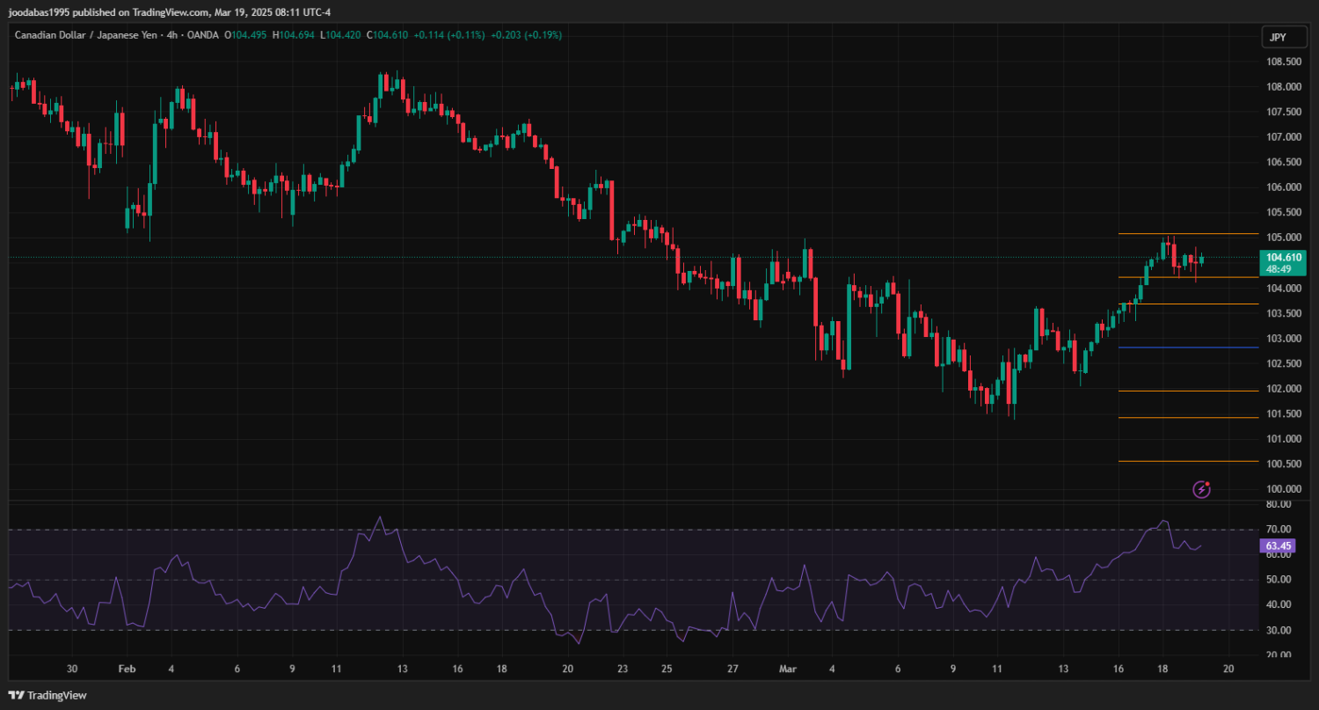The height and width of the screenshot is (710, 1319).
Task: Click the purple 63.45 RSI value tag
Action: (x=1277, y=546)
